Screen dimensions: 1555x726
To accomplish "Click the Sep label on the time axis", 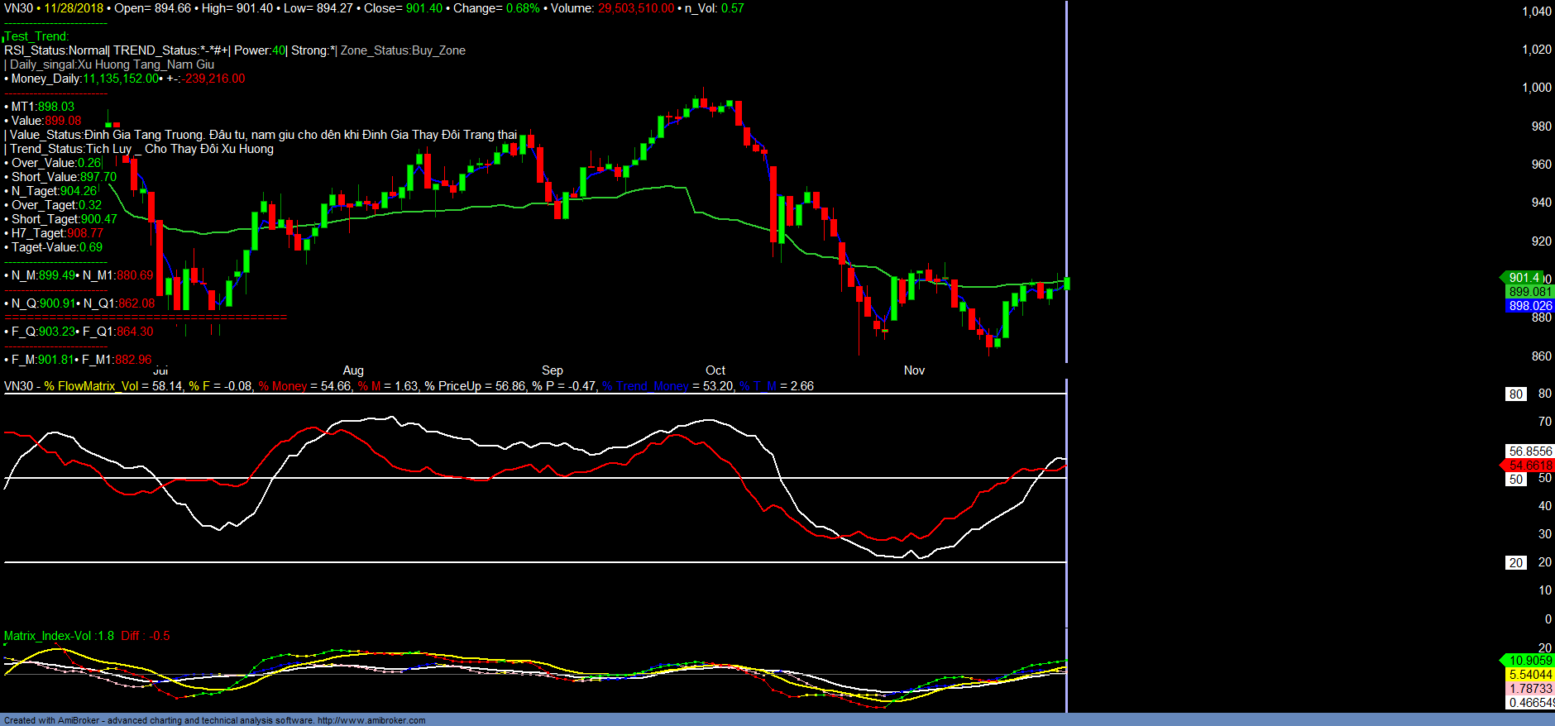I will [x=553, y=370].
